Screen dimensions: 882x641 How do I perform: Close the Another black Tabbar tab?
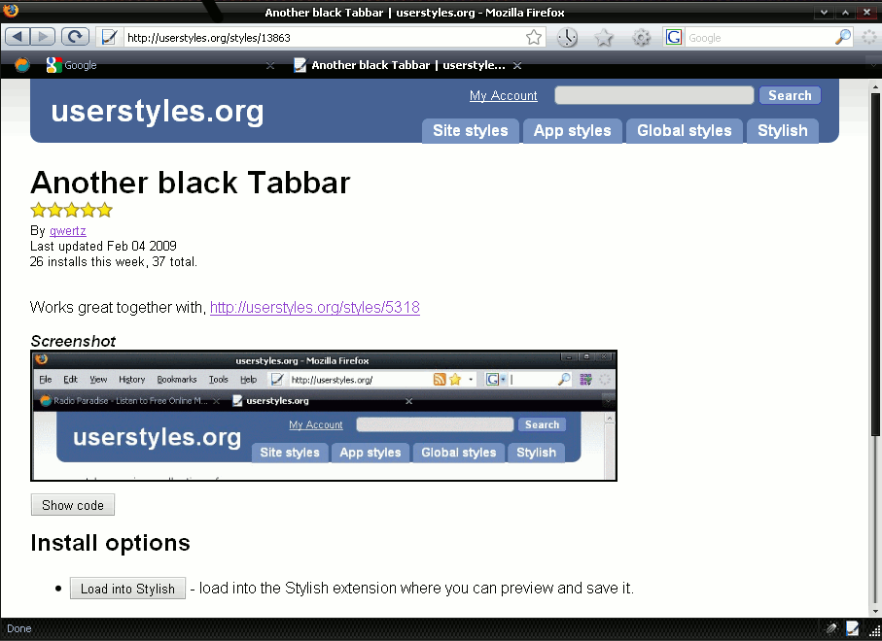pyautogui.click(x=517, y=66)
